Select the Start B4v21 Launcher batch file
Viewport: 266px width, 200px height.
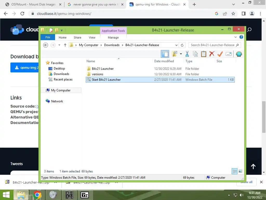point(160,80)
